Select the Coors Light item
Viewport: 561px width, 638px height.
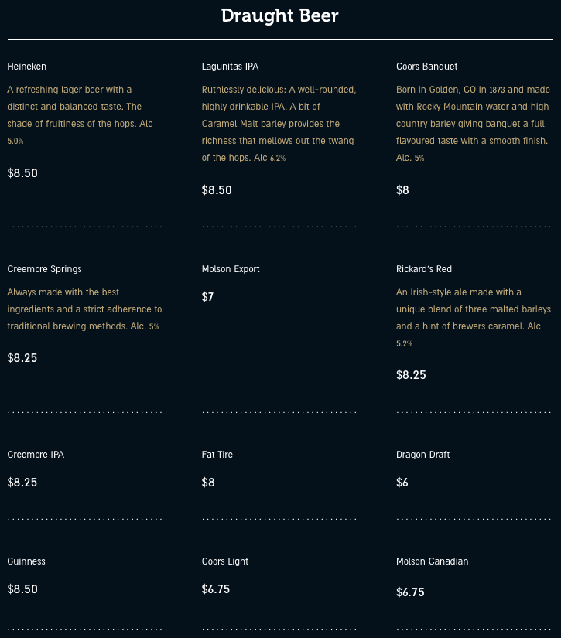click(x=225, y=561)
